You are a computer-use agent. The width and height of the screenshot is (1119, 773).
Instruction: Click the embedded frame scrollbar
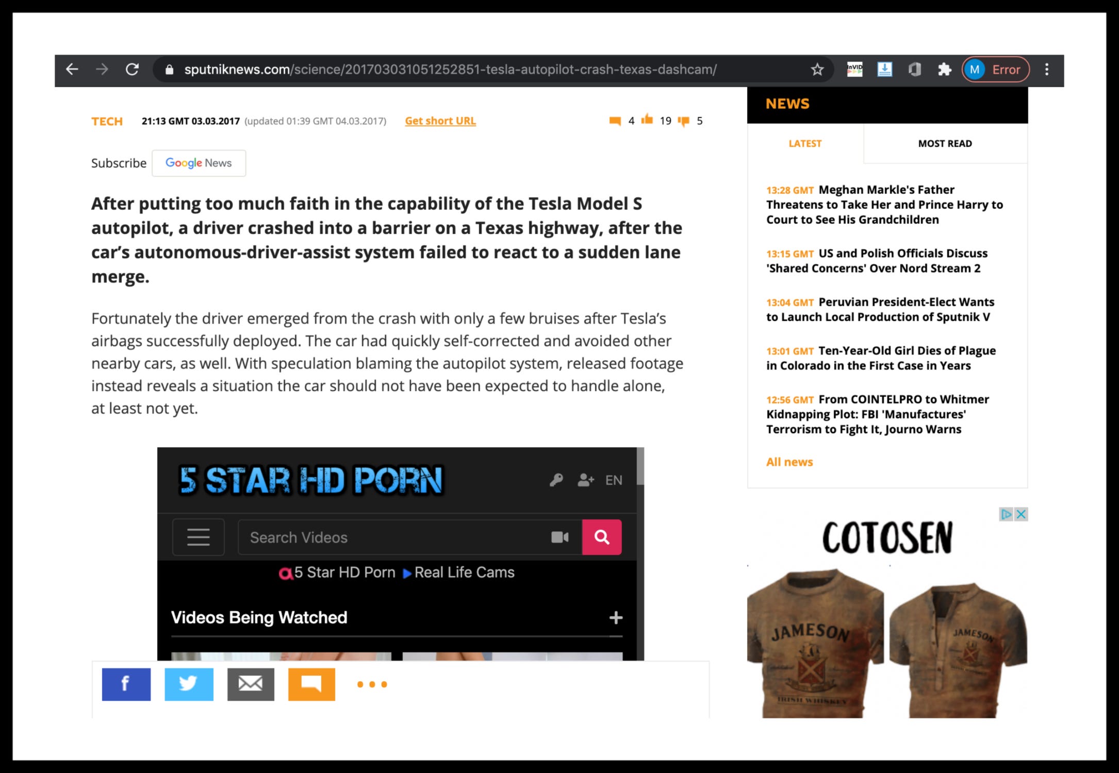click(640, 466)
